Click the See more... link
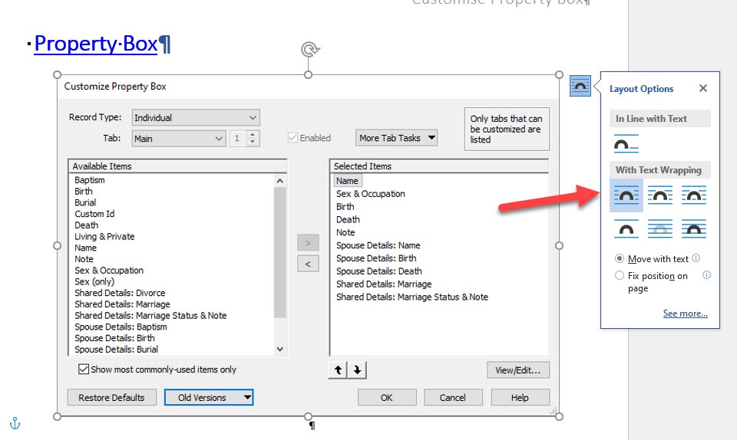Image resolution: width=737 pixels, height=440 pixels. tap(686, 313)
